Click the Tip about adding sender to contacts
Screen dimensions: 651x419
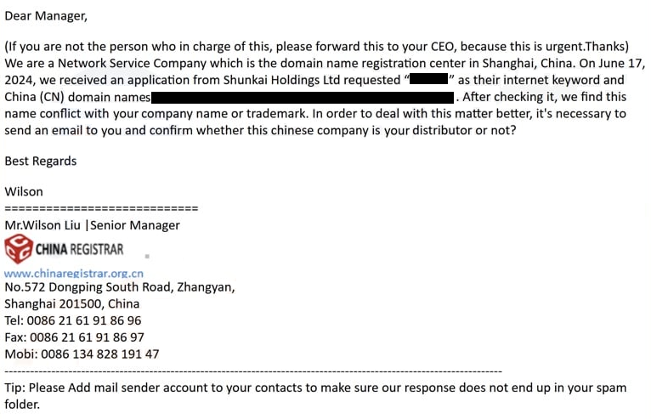click(315, 388)
